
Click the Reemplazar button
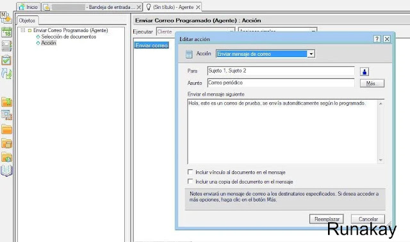pos(327,219)
